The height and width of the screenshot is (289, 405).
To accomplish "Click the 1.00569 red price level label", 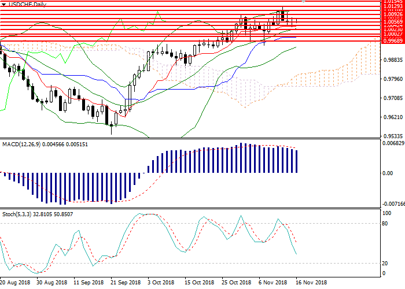I will pyautogui.click(x=393, y=22).
